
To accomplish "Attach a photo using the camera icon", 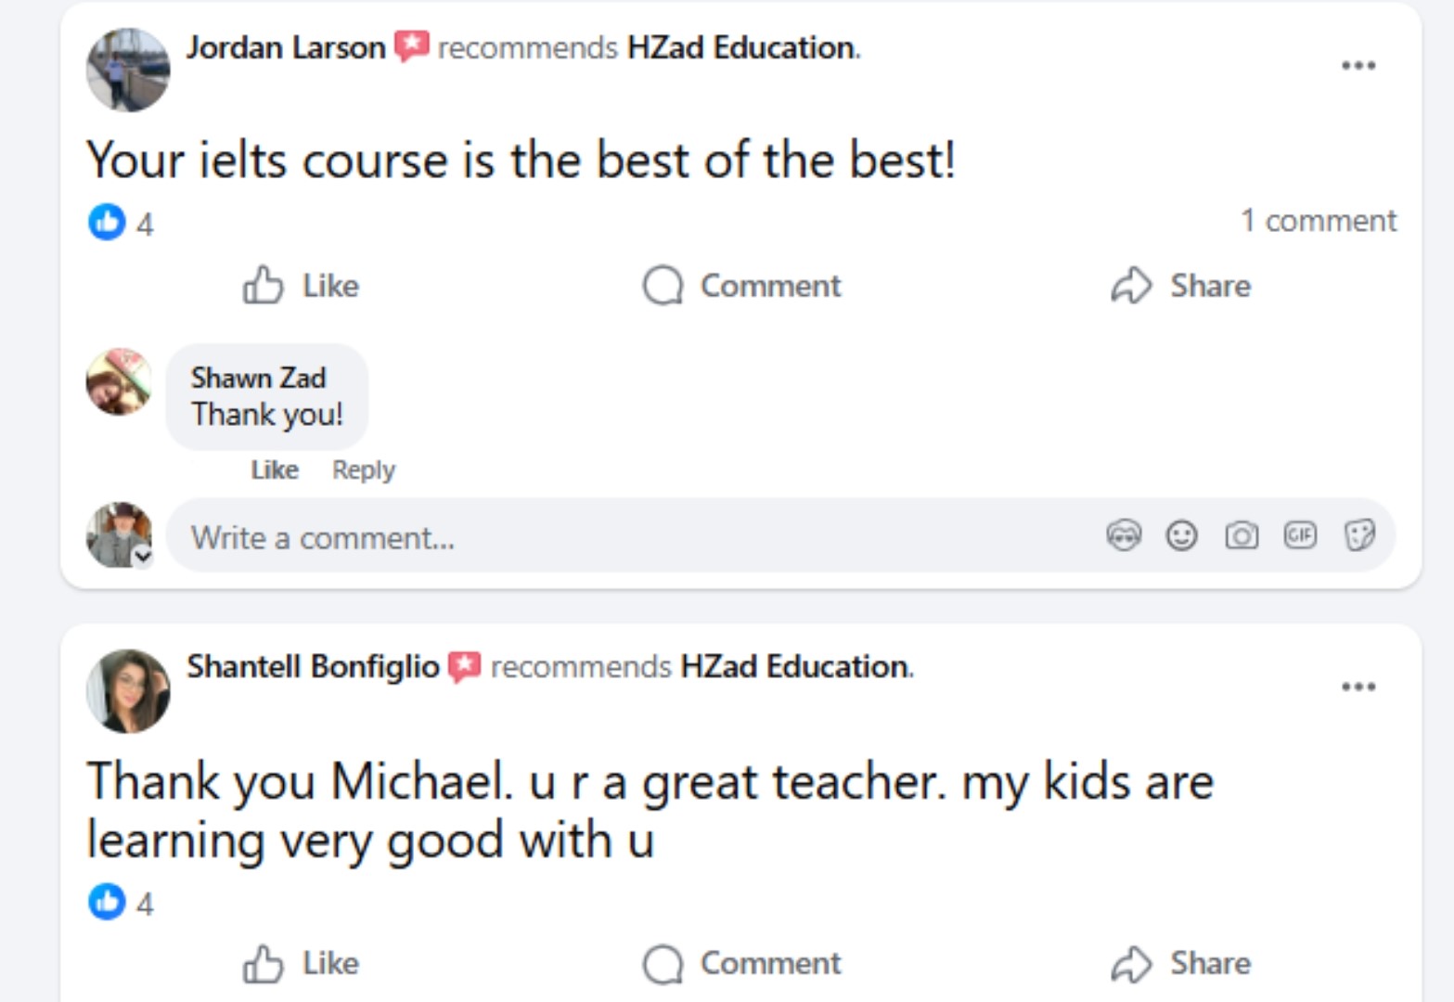I will pyautogui.click(x=1242, y=535).
